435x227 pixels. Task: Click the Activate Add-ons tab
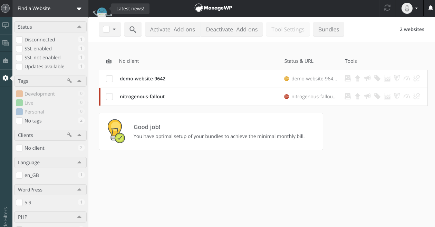pyautogui.click(x=173, y=29)
